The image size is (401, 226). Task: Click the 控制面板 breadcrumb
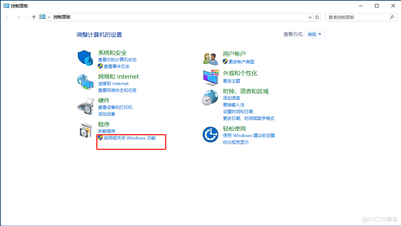[62, 17]
